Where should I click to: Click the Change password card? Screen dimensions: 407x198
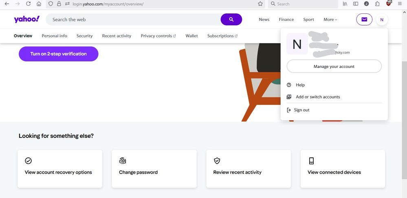point(154,169)
